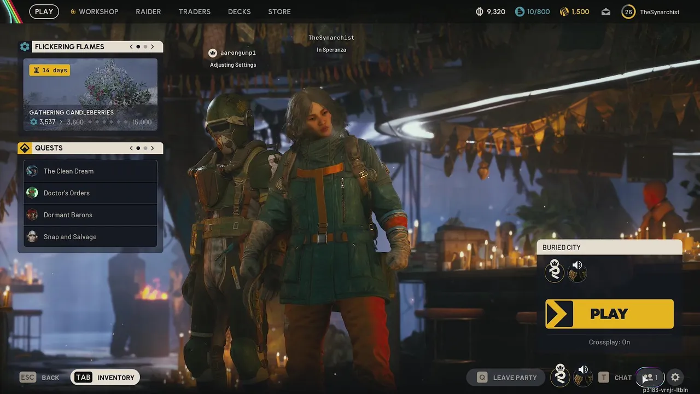Open the Doctor's Orders quest row

tap(90, 193)
